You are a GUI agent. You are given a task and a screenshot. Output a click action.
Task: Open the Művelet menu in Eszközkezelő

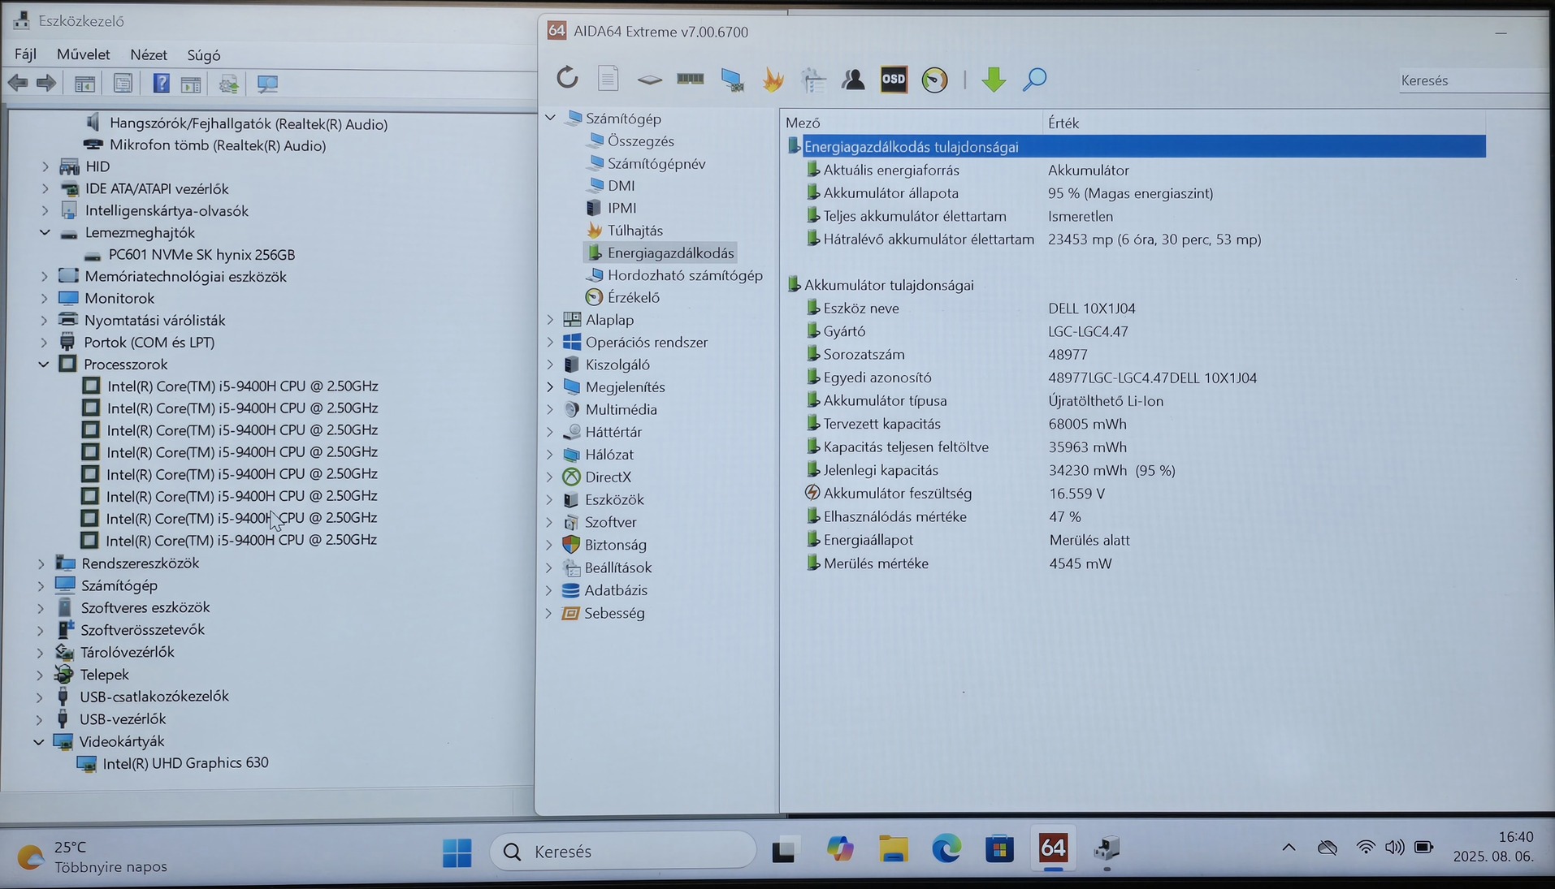(x=83, y=54)
